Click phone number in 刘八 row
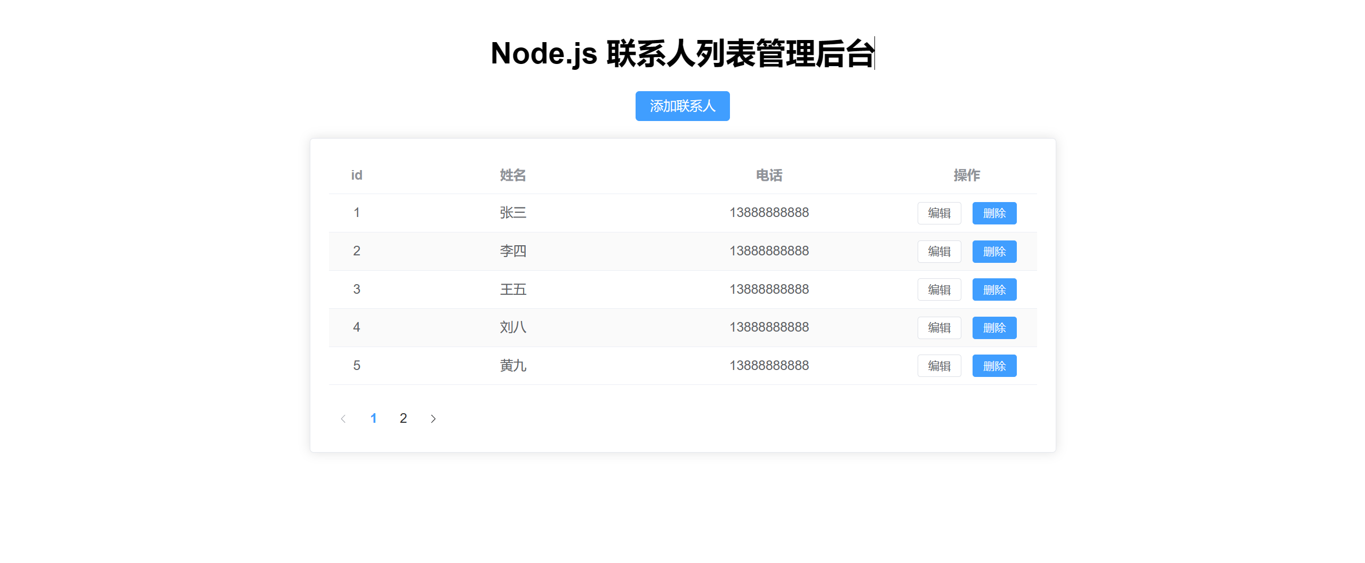This screenshot has height=563, width=1365. click(x=769, y=327)
